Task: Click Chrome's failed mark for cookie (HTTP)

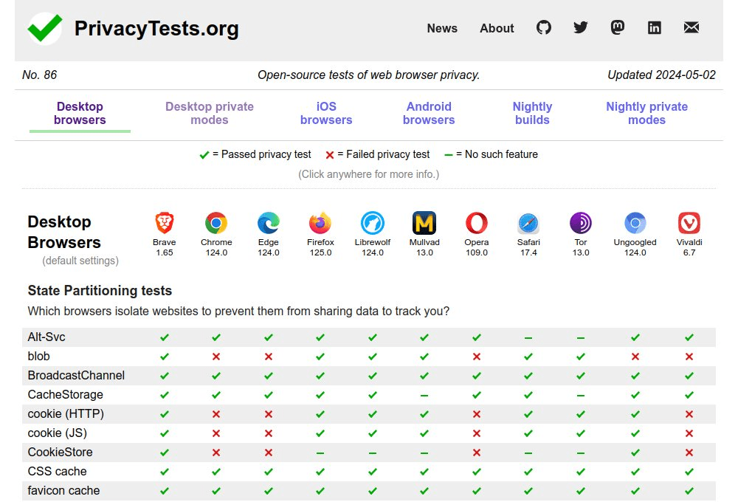Action: click(216, 414)
